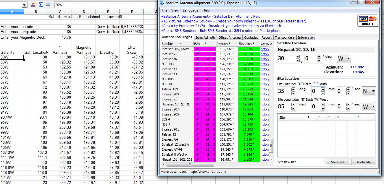
Task: Switch to the Transponders tab
Action: point(285,38)
